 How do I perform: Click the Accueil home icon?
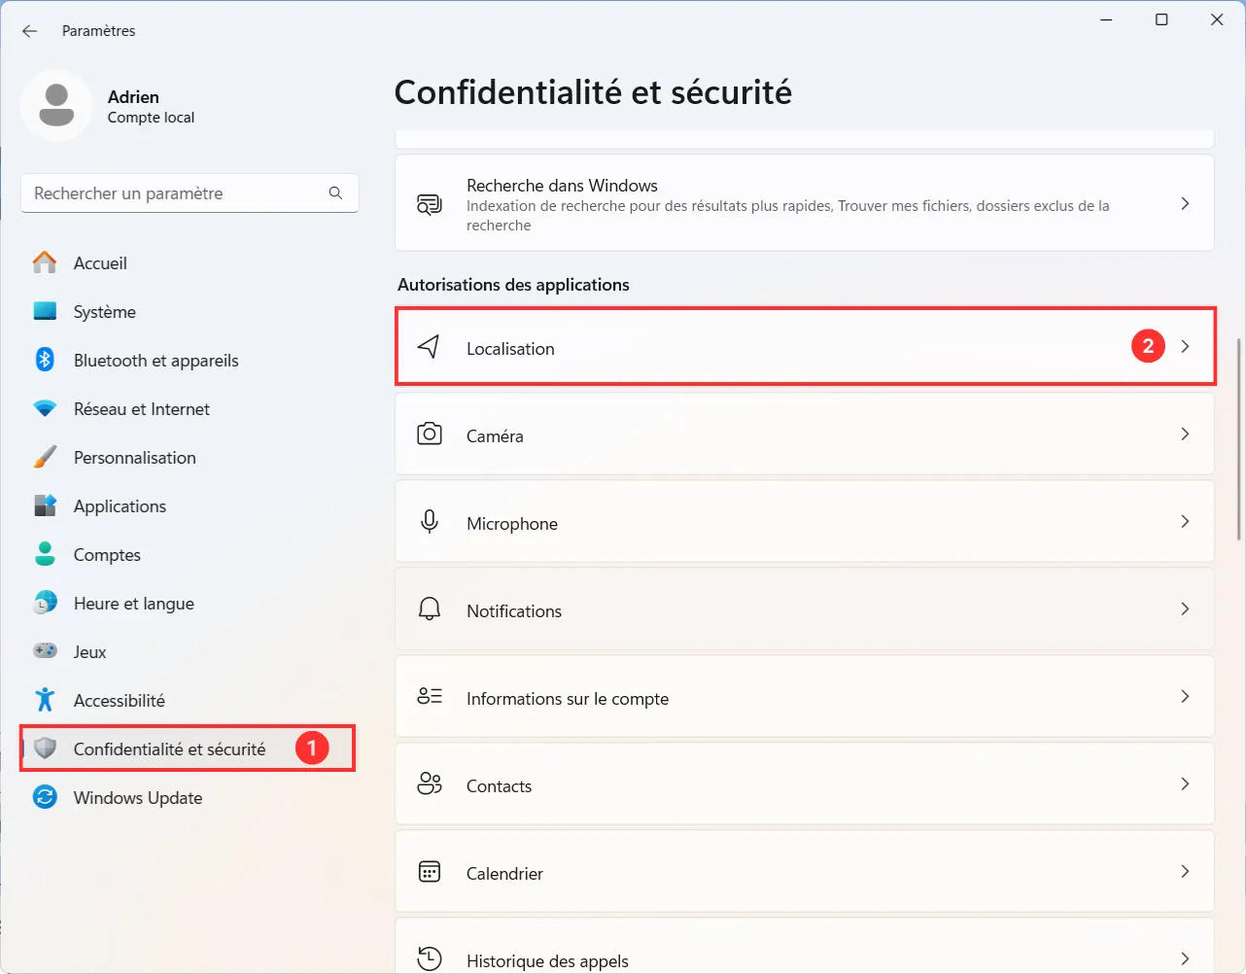[45, 262]
